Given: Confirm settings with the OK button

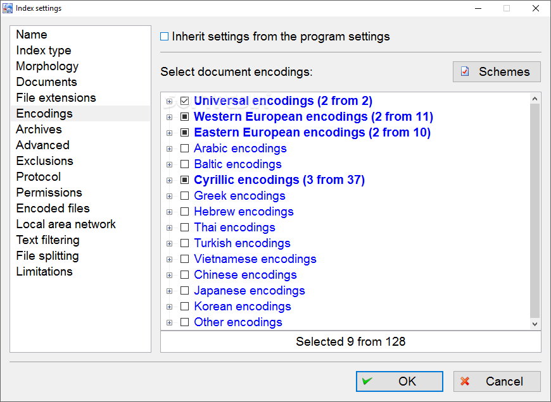Looking at the screenshot, I should tap(399, 381).
